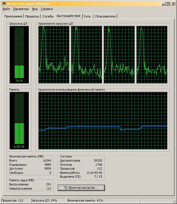Click the Дескрипторов value 39328
Image resolution: width=177 pixels, height=204 pixels.
pyautogui.click(x=98, y=160)
